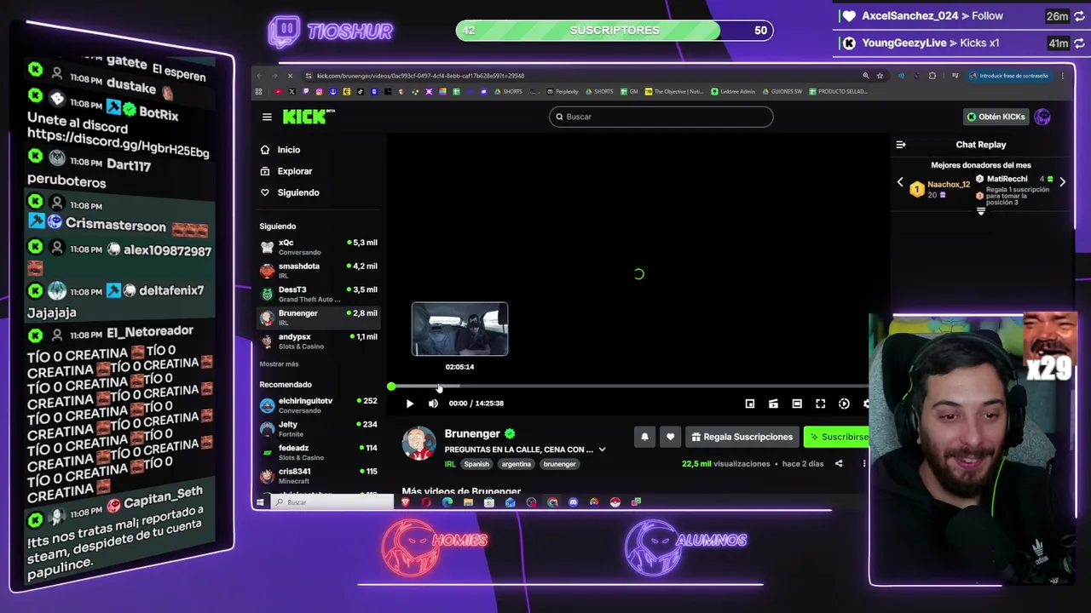Open the playback speed control icon
Viewport: 1091px width, 613px height.
point(844,404)
